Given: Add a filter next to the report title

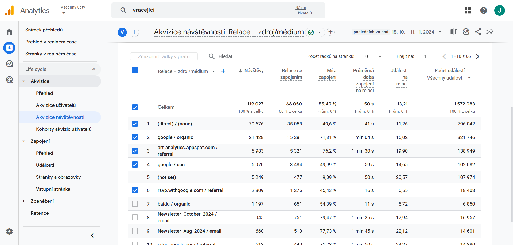Looking at the screenshot, I should 331,32.
